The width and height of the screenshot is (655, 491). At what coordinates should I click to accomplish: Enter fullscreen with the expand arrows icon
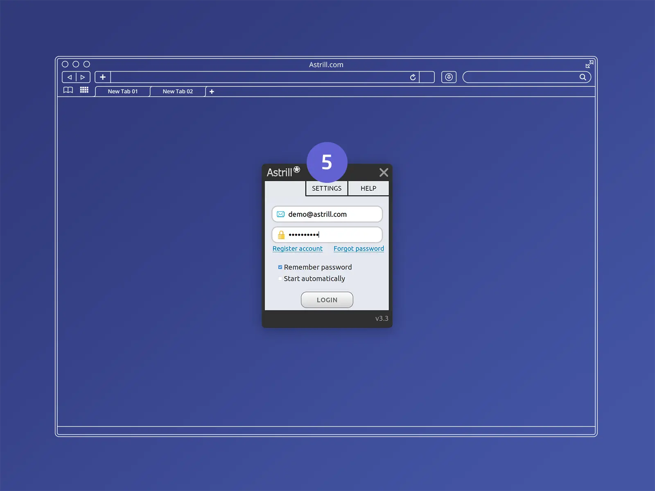[x=589, y=64]
